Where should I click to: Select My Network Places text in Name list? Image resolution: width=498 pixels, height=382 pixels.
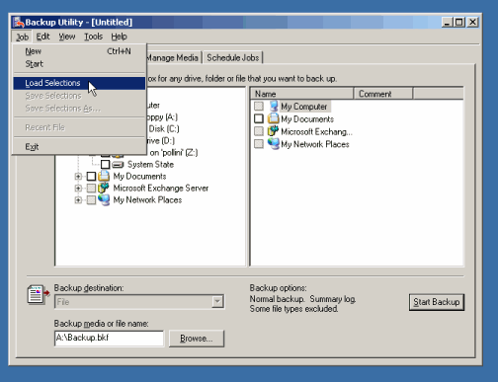pyautogui.click(x=315, y=144)
